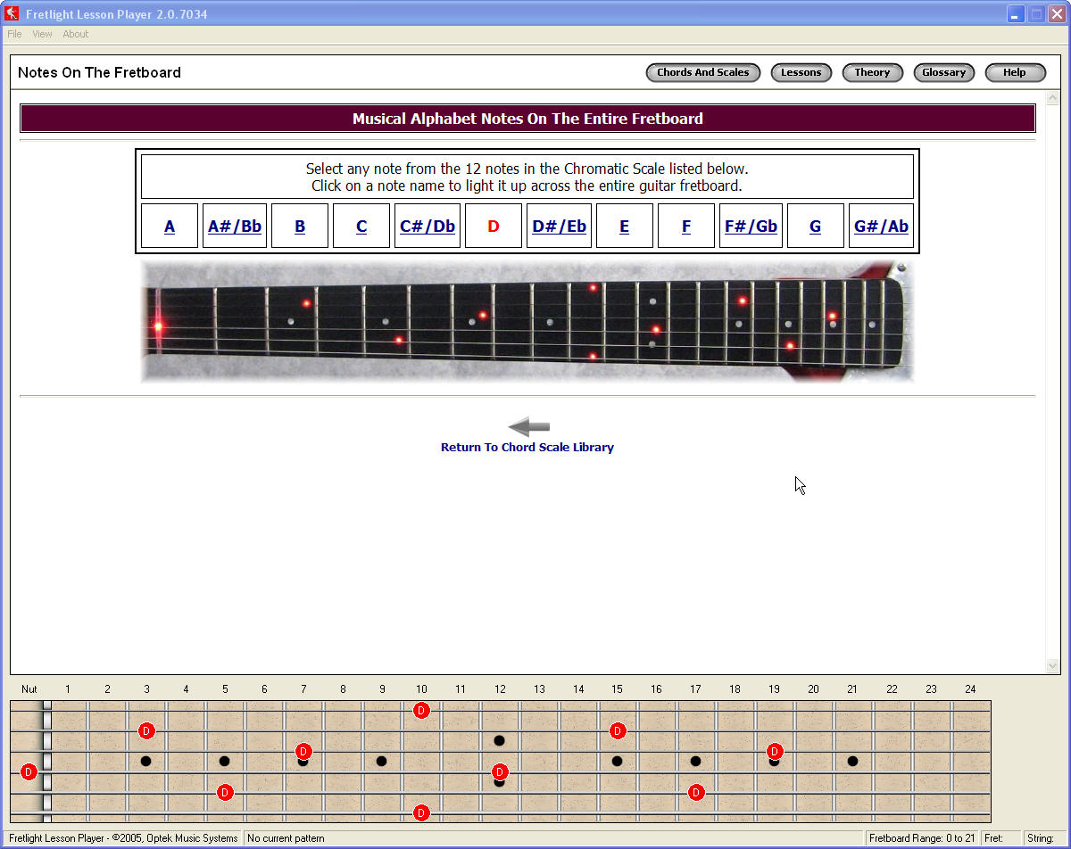The height and width of the screenshot is (849, 1071).
Task: Select the A#/Bb note link
Action: (x=235, y=226)
